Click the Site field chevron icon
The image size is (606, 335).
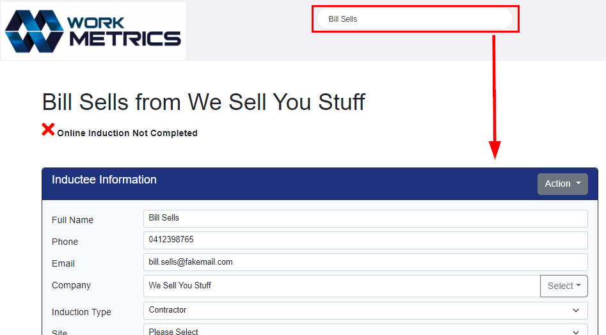(576, 332)
